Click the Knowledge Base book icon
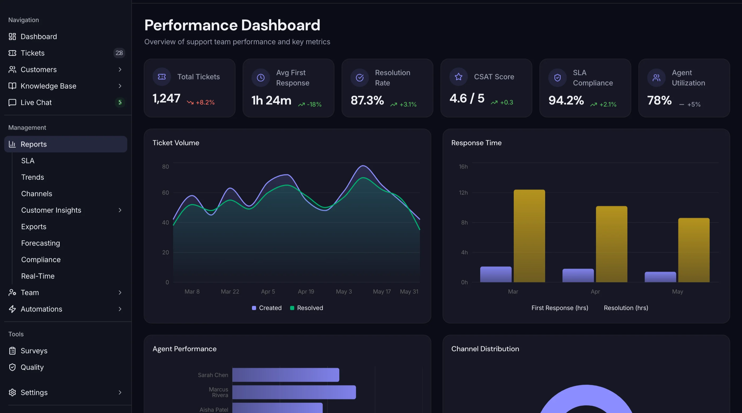 point(12,86)
